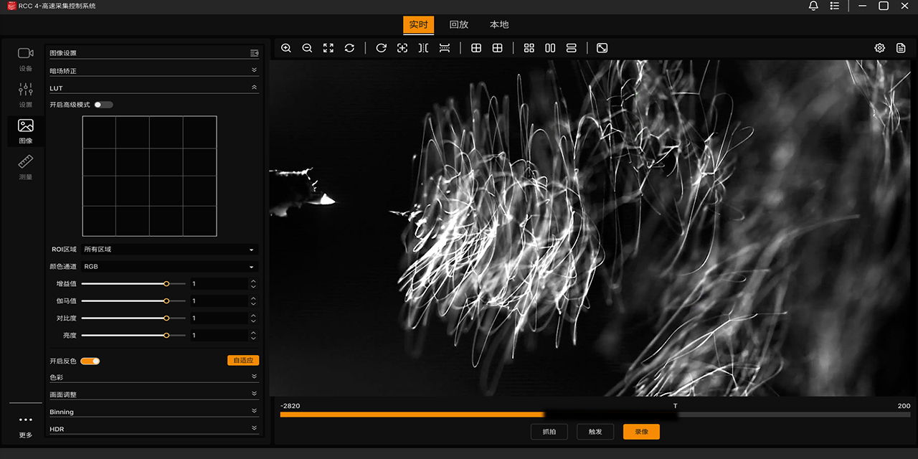The image size is (918, 459).
Task: Open the ROI区域 dropdown
Action: (169, 250)
